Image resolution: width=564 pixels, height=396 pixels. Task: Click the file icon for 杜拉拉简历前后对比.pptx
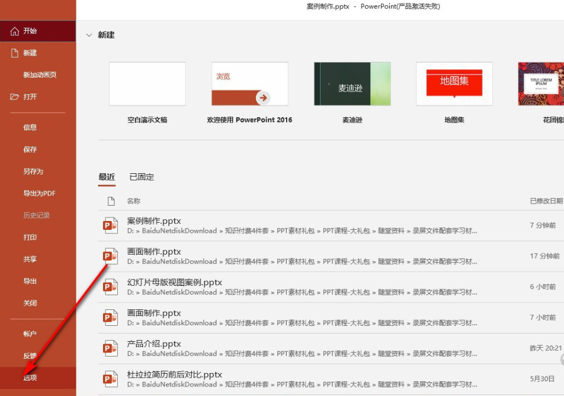tap(110, 379)
